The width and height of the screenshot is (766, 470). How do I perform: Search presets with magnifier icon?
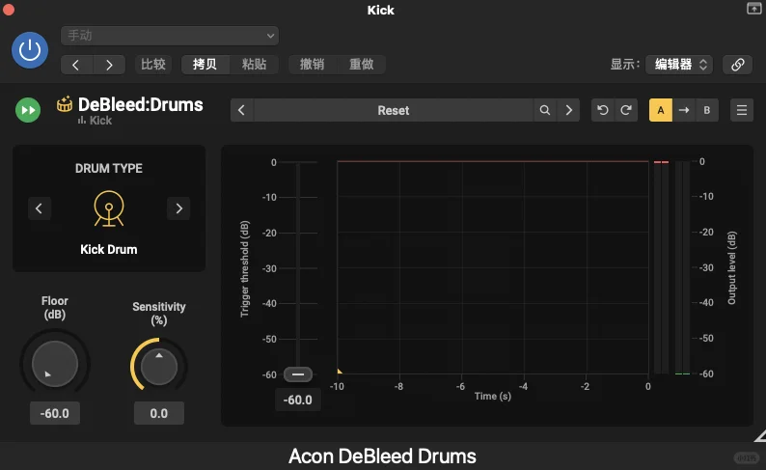[x=545, y=110]
